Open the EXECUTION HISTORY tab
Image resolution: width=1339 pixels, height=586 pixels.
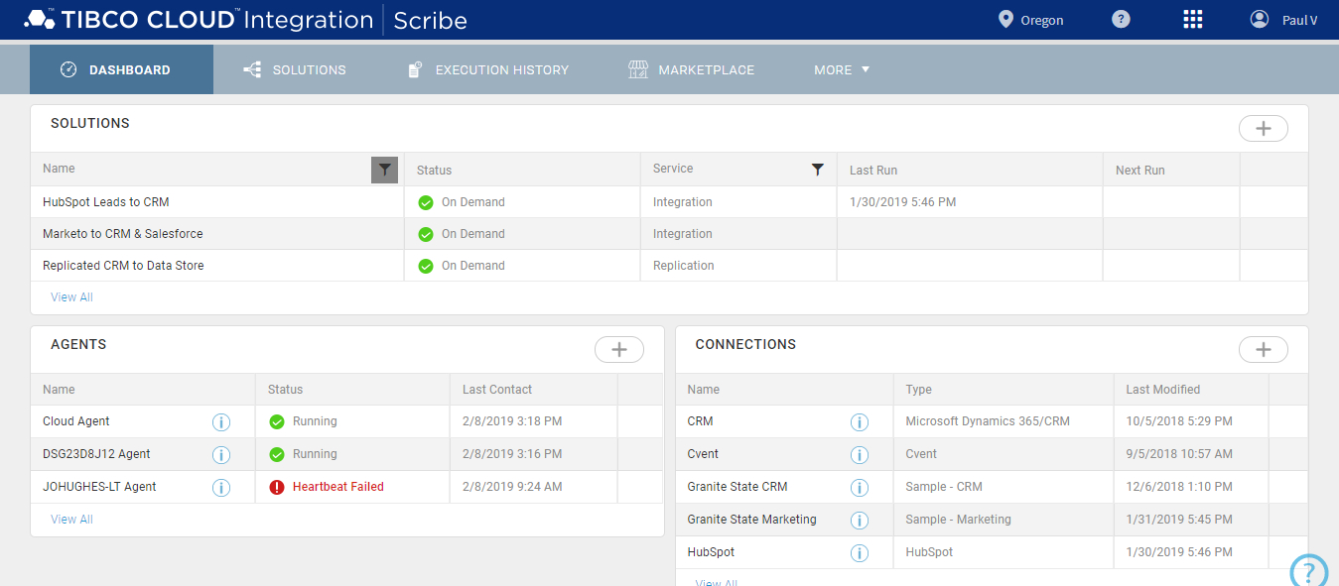point(487,69)
